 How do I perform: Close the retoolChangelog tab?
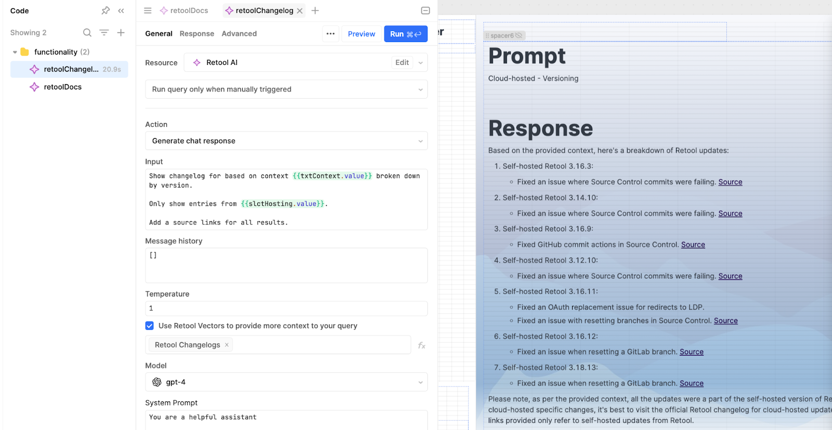coord(300,11)
